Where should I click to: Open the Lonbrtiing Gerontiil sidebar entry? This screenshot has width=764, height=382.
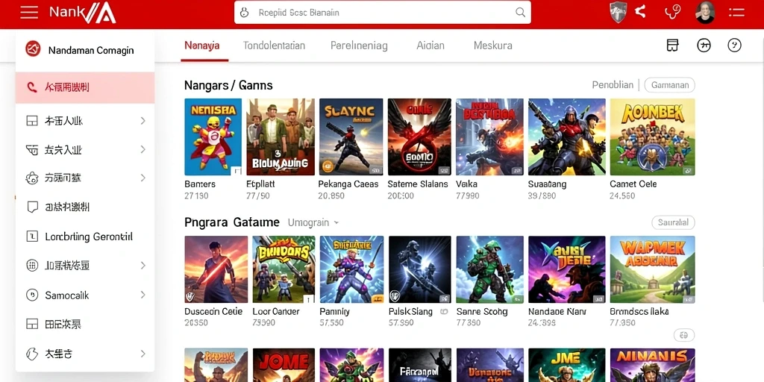[85, 237]
